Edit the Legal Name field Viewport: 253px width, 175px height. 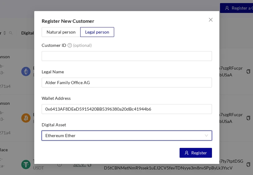pyautogui.click(x=127, y=83)
